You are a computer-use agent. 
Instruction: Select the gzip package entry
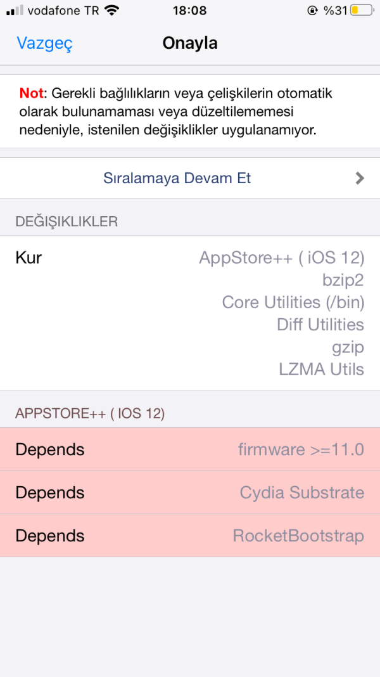pyautogui.click(x=347, y=347)
